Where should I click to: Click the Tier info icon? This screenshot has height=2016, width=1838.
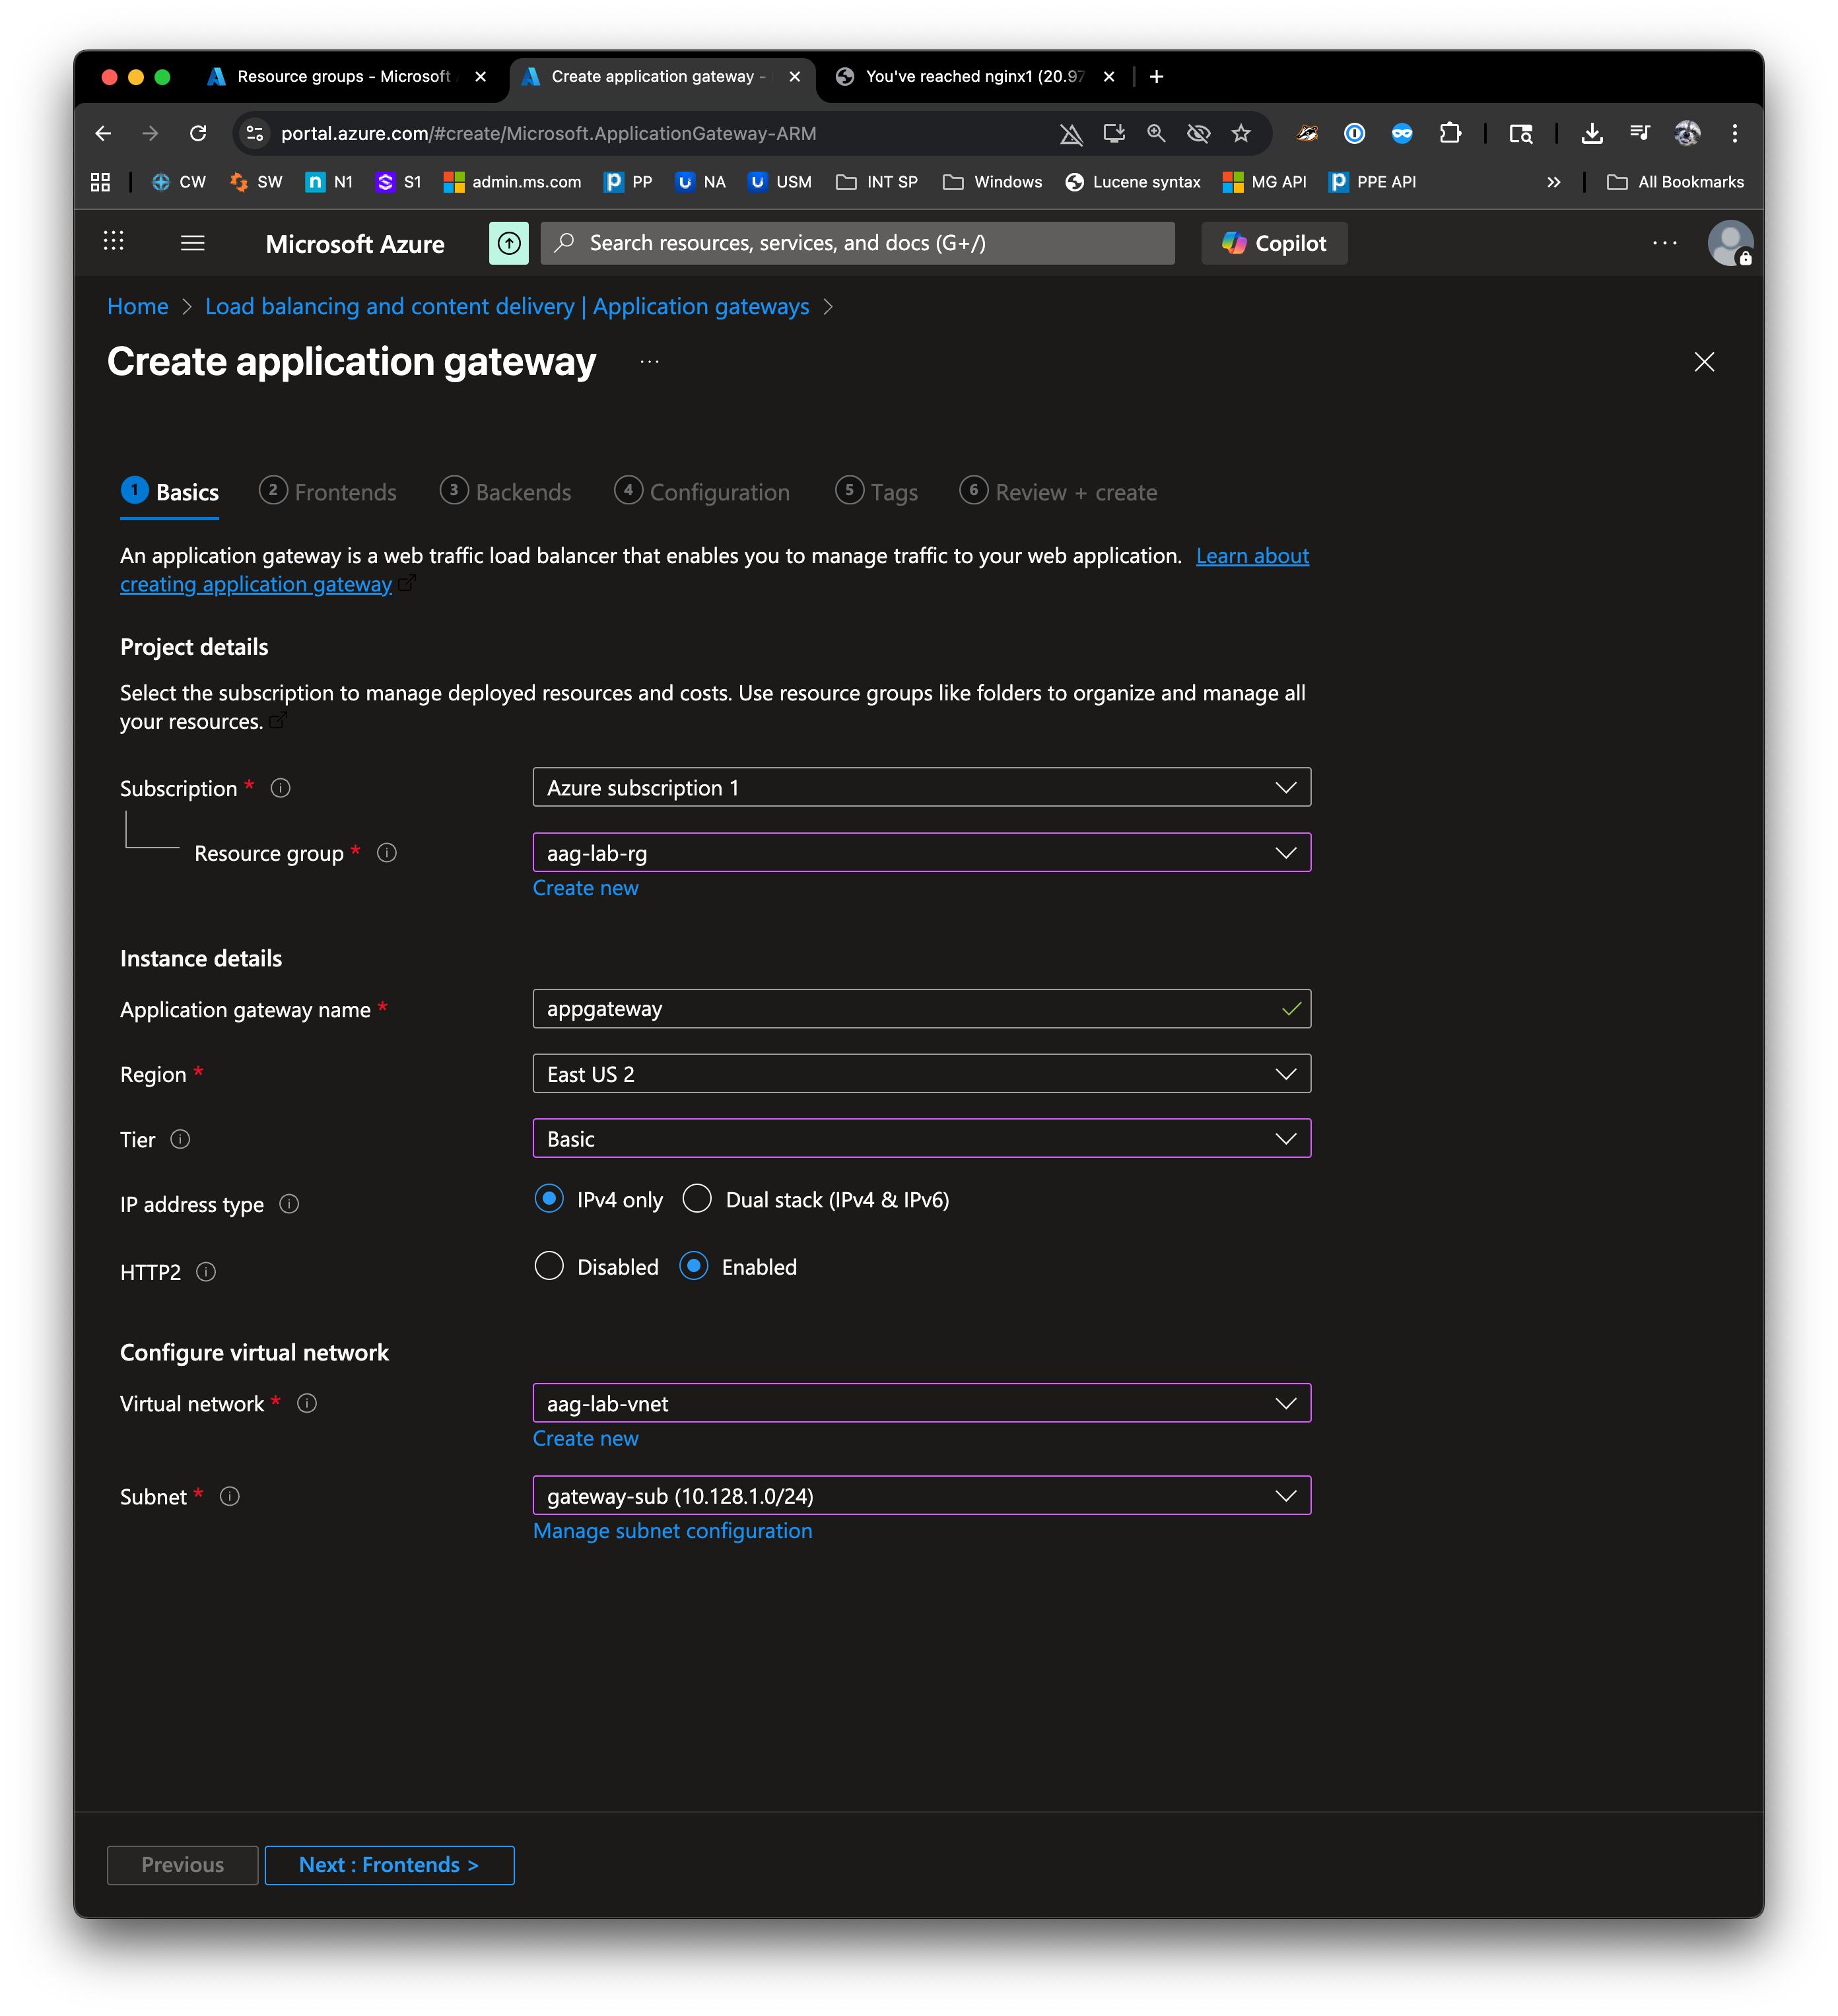point(180,1139)
